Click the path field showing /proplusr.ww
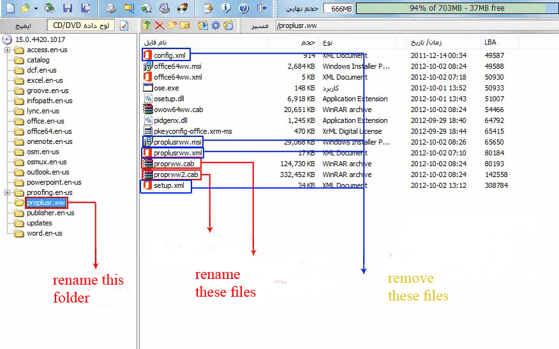 (417, 25)
